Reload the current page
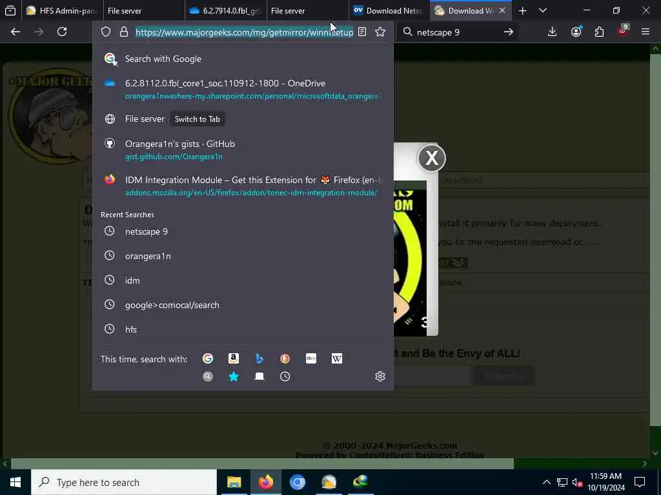661x495 pixels. pyautogui.click(x=62, y=32)
